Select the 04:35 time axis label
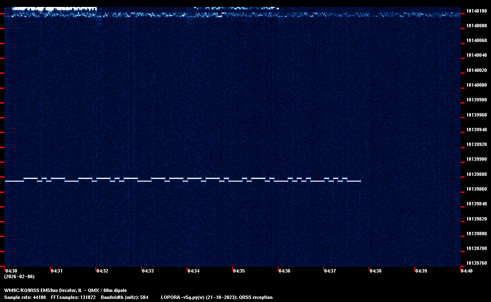 pyautogui.click(x=239, y=271)
